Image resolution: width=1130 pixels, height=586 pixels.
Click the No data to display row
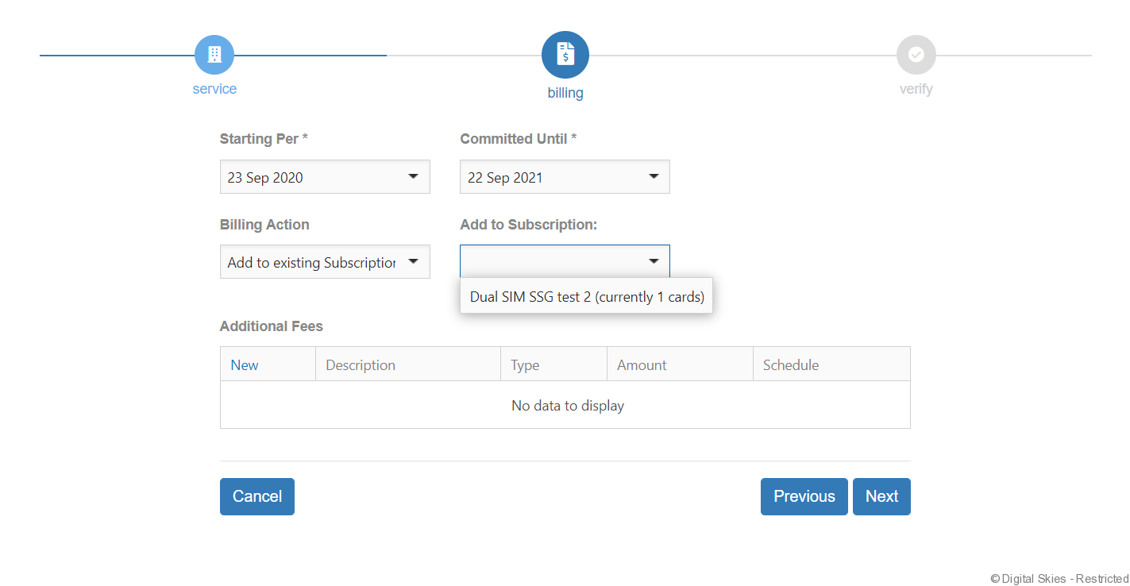[x=567, y=406]
